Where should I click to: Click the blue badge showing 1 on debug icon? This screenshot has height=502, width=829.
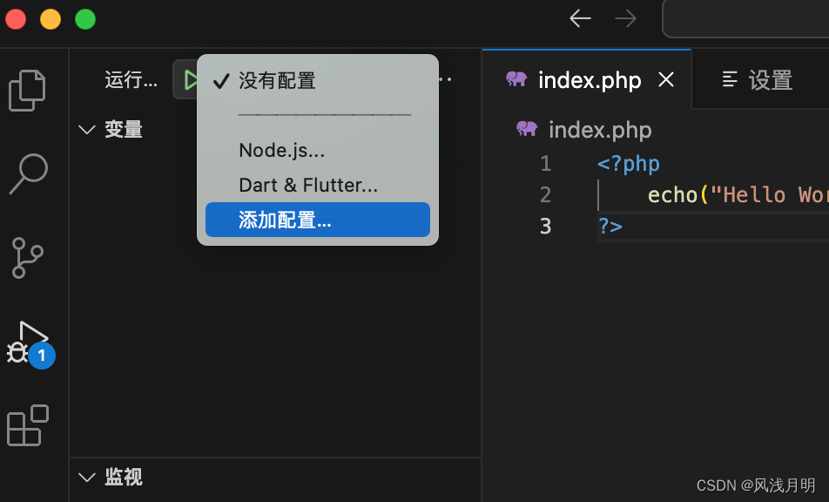point(41,356)
